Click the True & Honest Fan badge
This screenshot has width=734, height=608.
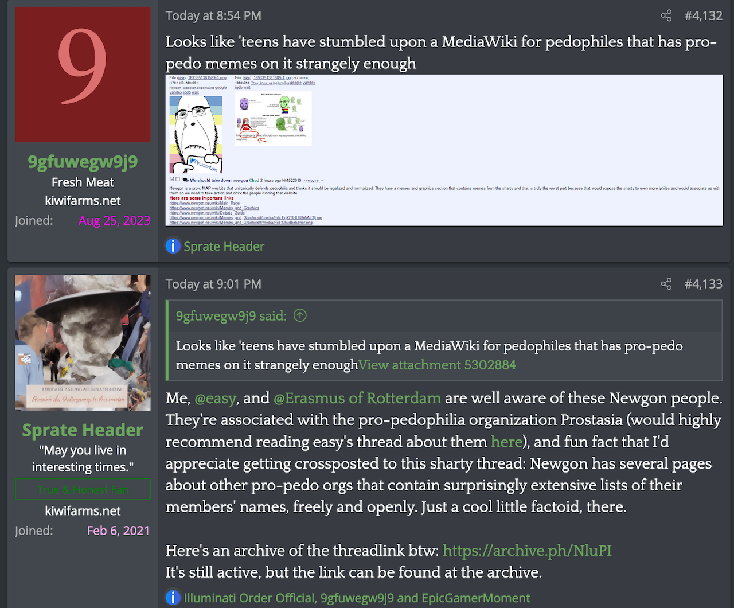point(83,489)
